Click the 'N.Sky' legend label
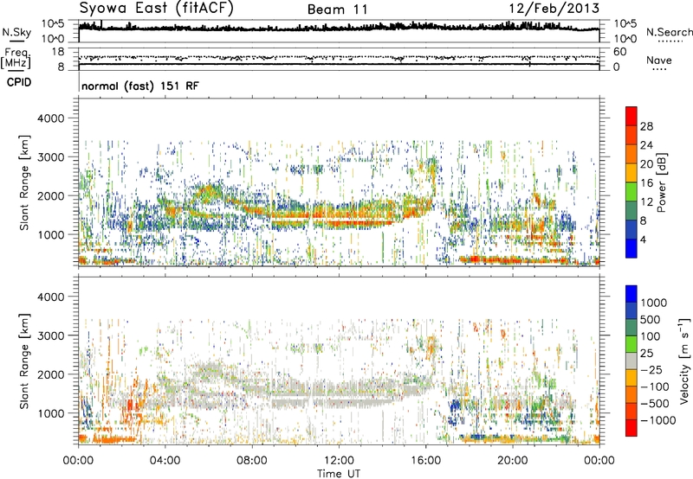Image resolution: width=693 pixels, height=479 pixels. click(16, 32)
